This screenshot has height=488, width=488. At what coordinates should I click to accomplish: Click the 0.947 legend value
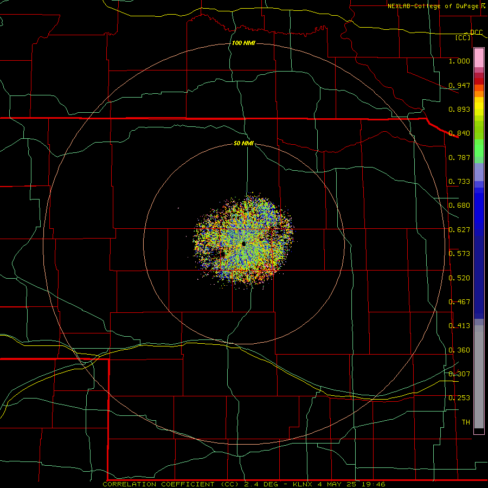point(459,85)
